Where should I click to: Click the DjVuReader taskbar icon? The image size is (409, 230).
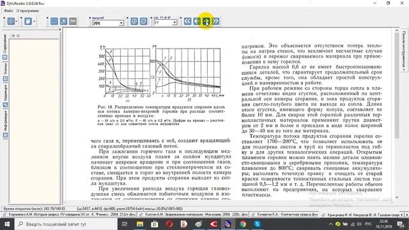point(228,224)
